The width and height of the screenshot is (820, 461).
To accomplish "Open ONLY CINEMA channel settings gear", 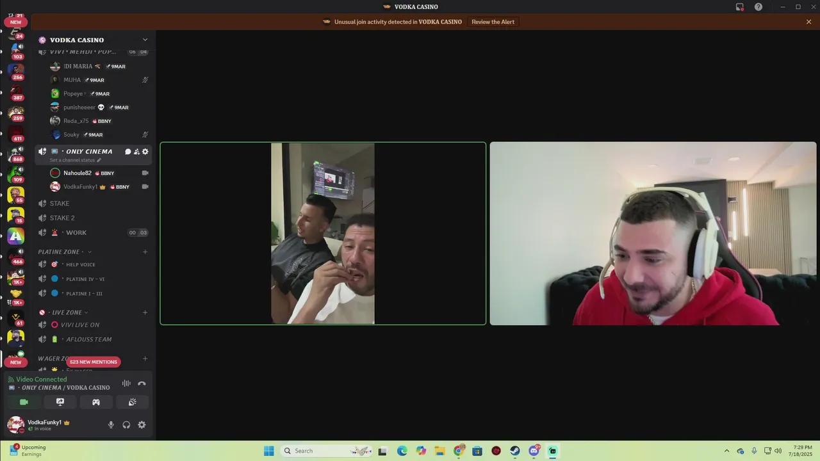I will tap(145, 152).
